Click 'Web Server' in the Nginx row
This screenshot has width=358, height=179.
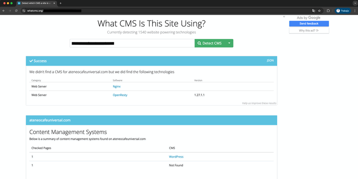(x=39, y=87)
